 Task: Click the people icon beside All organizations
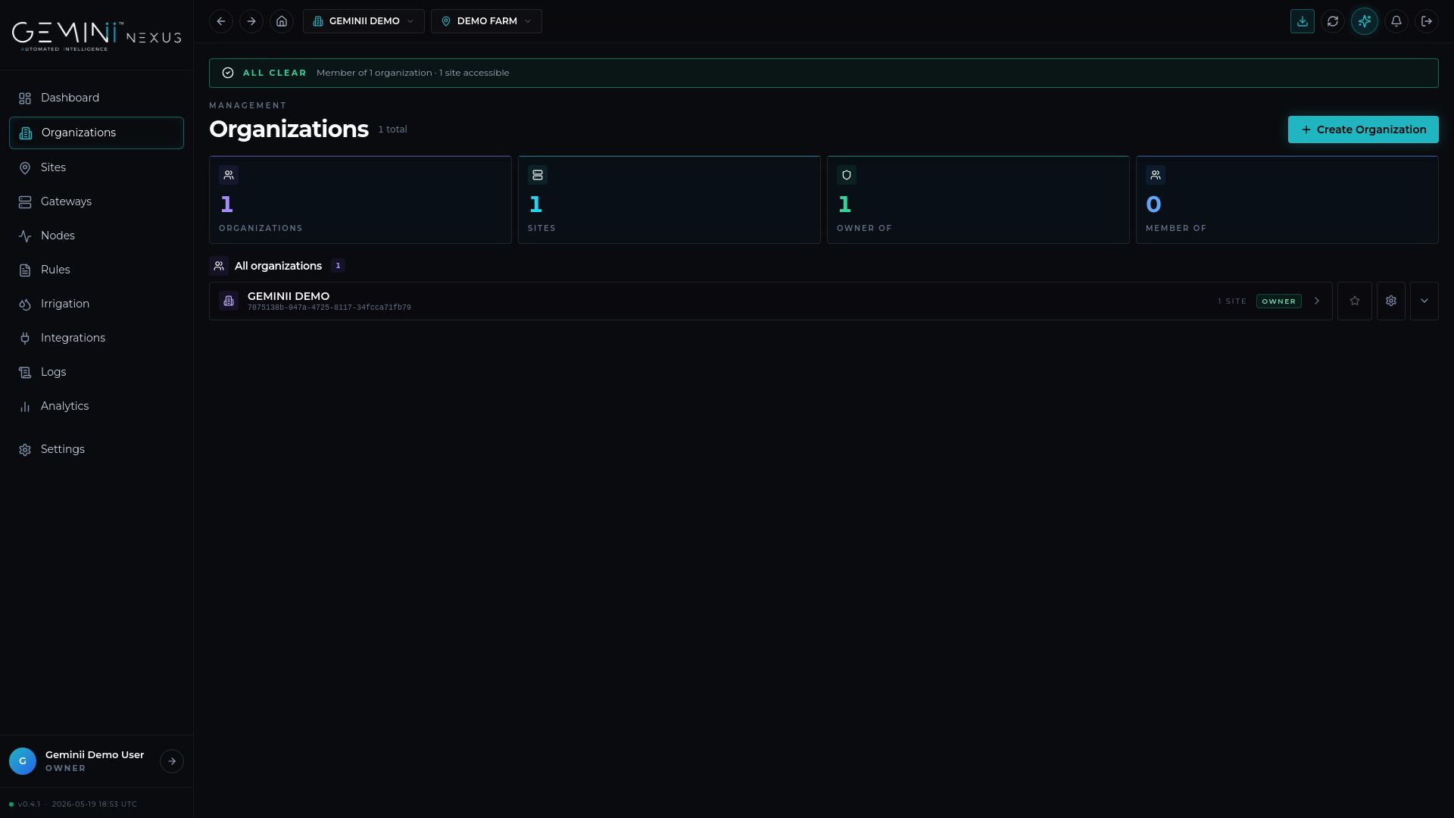[x=219, y=266]
